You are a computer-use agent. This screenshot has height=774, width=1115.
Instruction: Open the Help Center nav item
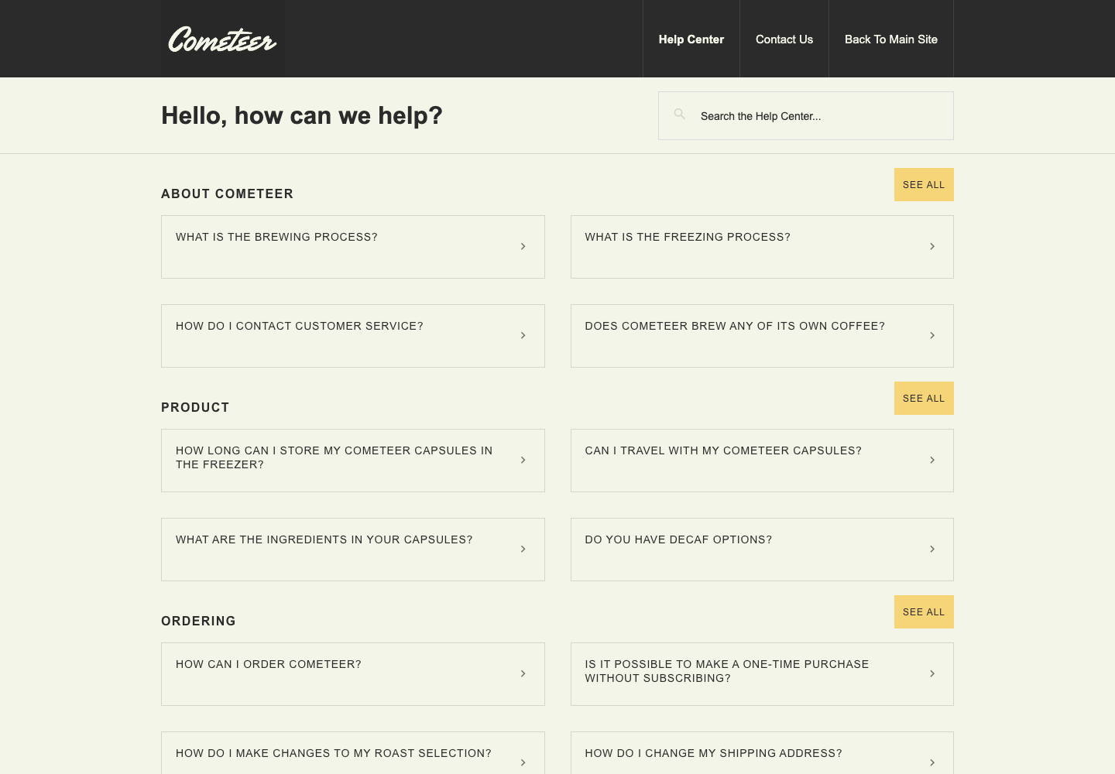tap(691, 39)
